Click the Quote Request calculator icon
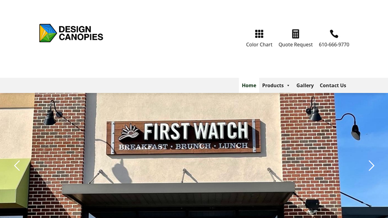This screenshot has width=388, height=218. click(x=295, y=34)
